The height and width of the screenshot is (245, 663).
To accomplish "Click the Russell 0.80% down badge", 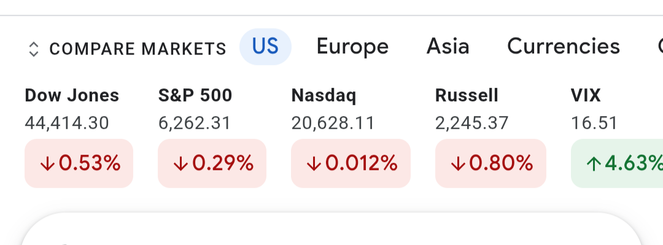I will tap(491, 163).
